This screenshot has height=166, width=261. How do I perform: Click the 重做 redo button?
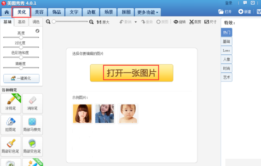tap(147, 22)
